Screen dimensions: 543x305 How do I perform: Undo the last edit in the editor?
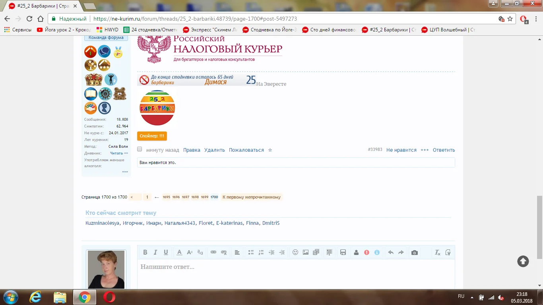(391, 252)
